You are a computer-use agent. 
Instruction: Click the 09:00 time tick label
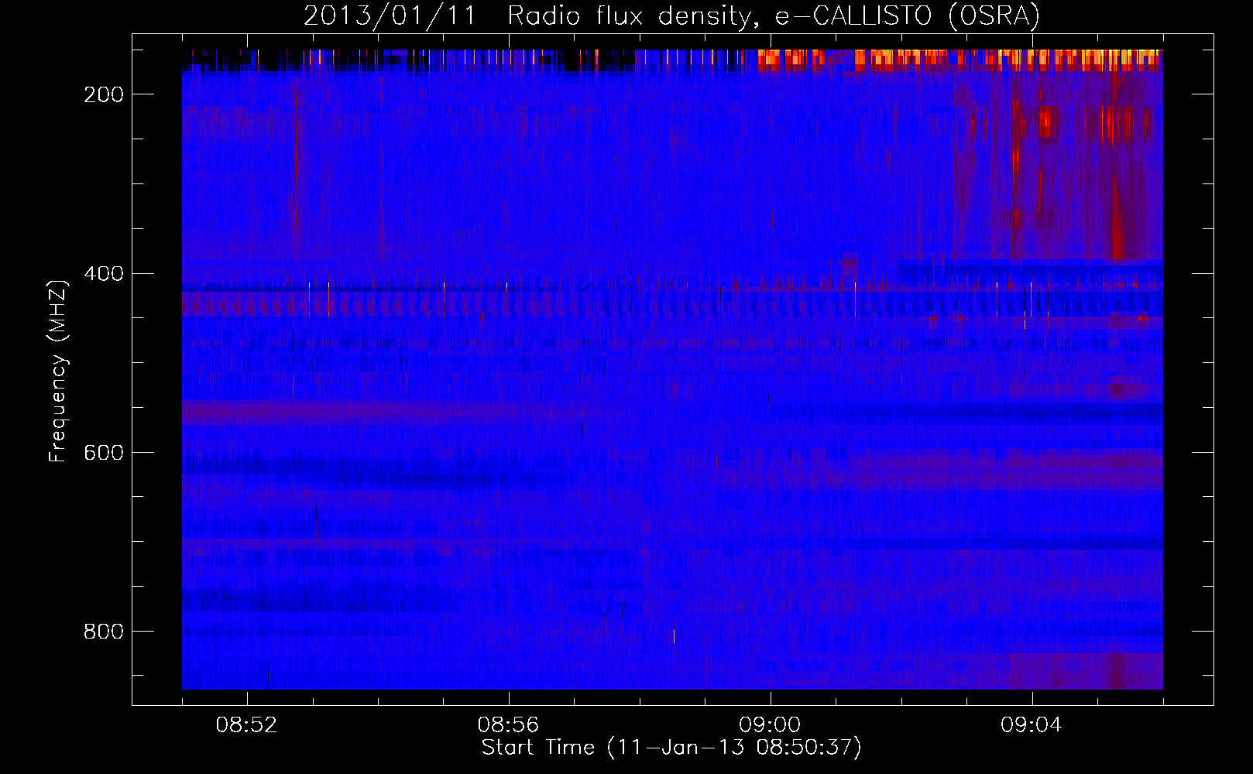click(x=770, y=725)
